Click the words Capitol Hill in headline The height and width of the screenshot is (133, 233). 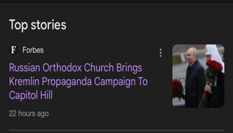click(31, 95)
